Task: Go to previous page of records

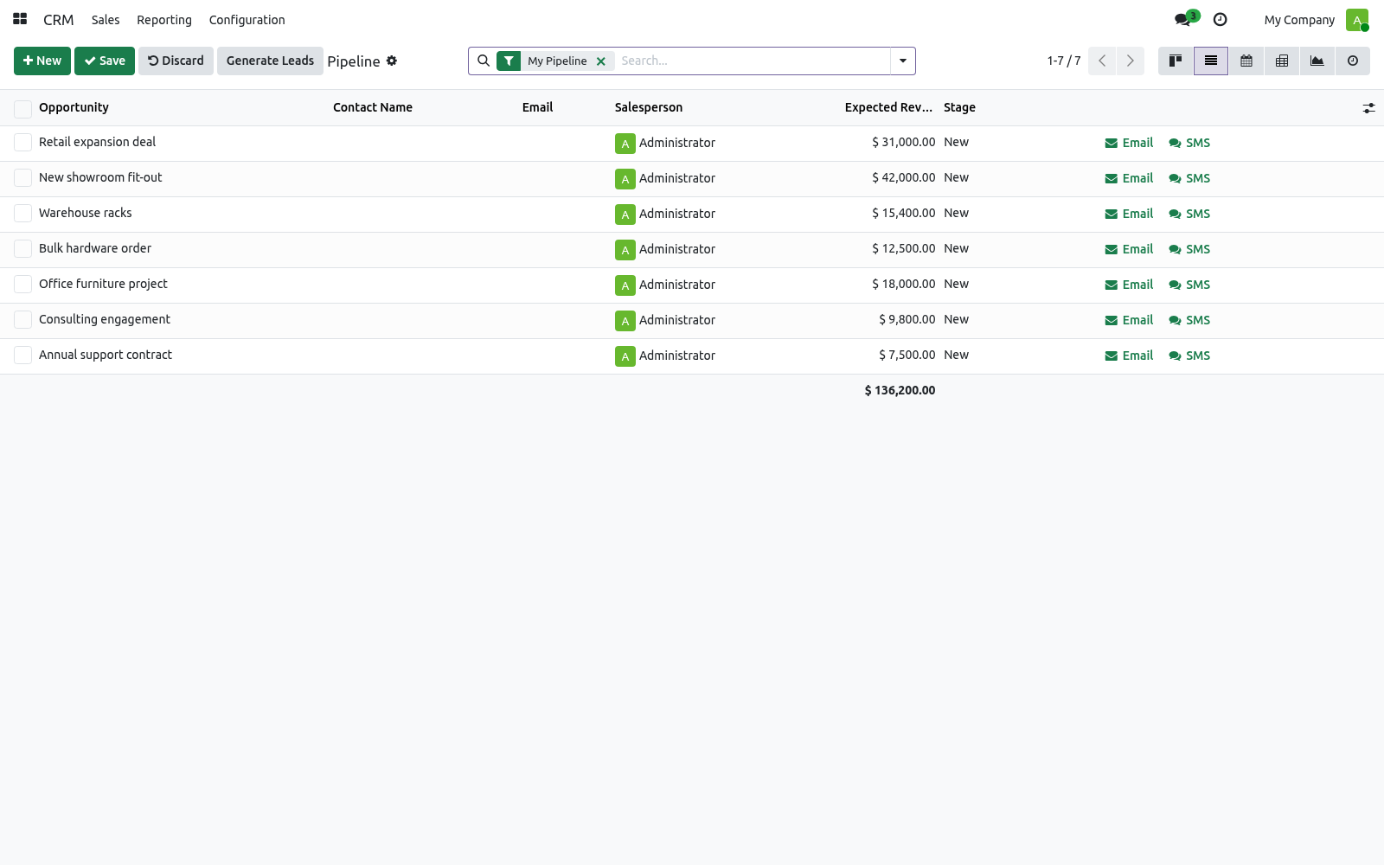Action: (1102, 61)
